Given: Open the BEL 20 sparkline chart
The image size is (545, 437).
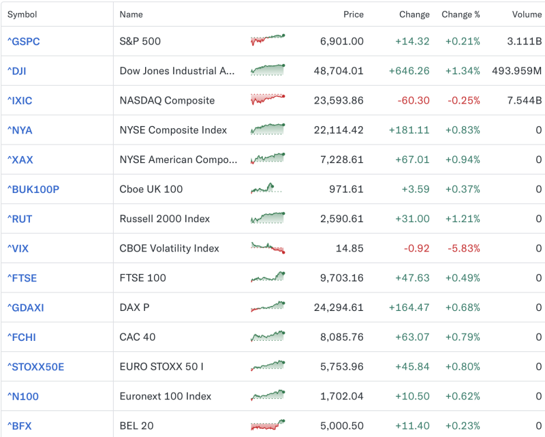Looking at the screenshot, I should 267,425.
